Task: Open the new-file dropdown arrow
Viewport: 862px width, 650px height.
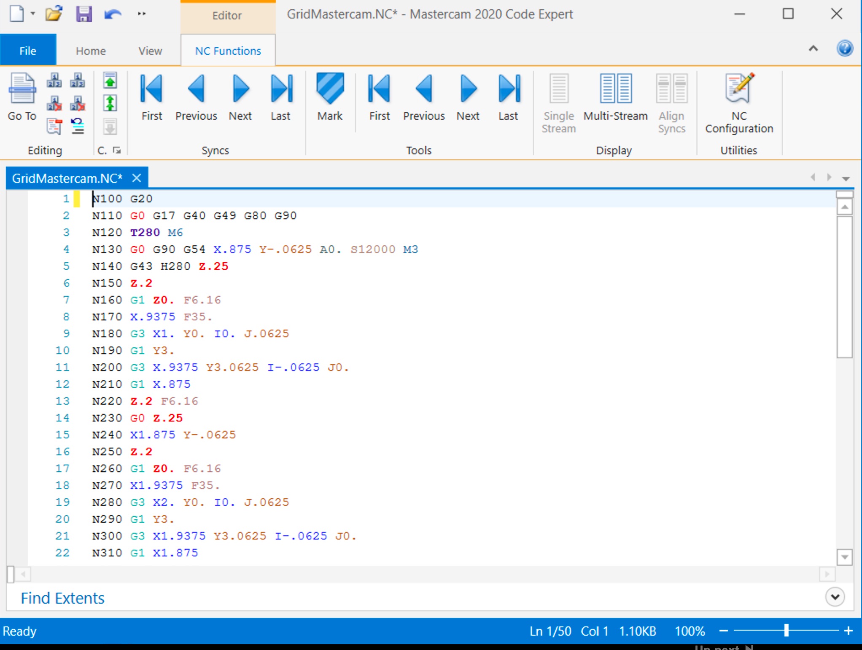Action: pos(33,14)
